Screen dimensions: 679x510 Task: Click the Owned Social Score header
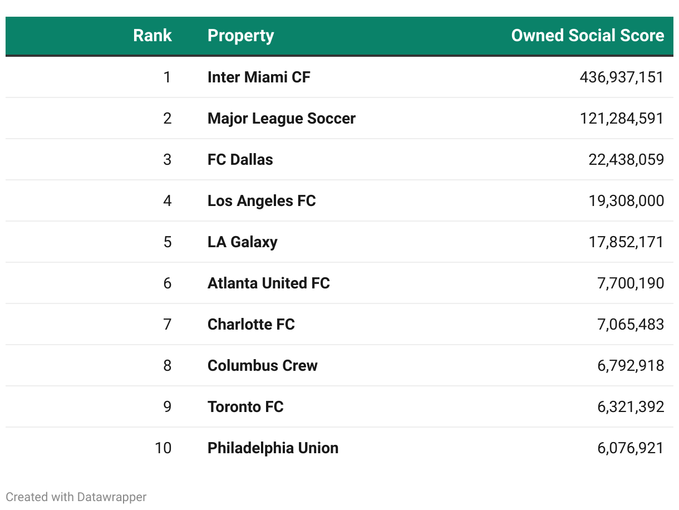587,36
